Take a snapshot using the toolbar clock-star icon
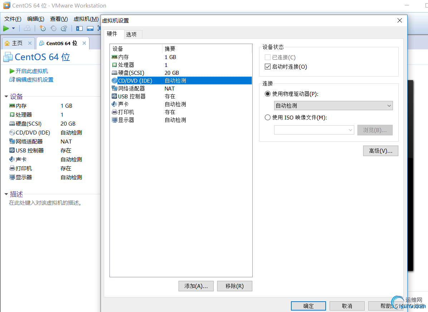Image resolution: width=428 pixels, height=312 pixels. tap(43, 28)
